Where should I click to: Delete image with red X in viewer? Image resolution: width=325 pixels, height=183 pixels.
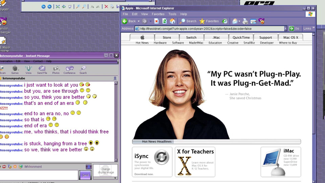[106, 7]
